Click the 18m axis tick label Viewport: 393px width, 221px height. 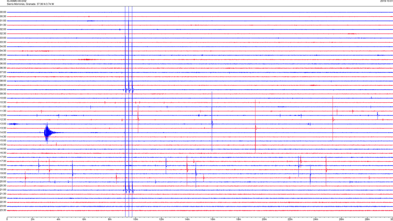238,219
